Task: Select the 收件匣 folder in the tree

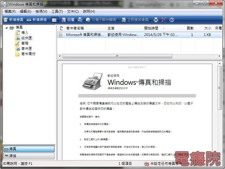Action: [26, 38]
